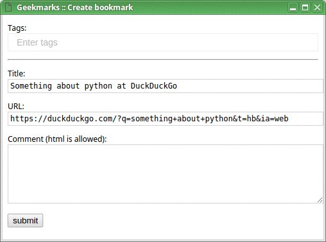Click the textarea resize grip in Comment box
Image resolution: width=326 pixels, height=242 pixels.
320,200
